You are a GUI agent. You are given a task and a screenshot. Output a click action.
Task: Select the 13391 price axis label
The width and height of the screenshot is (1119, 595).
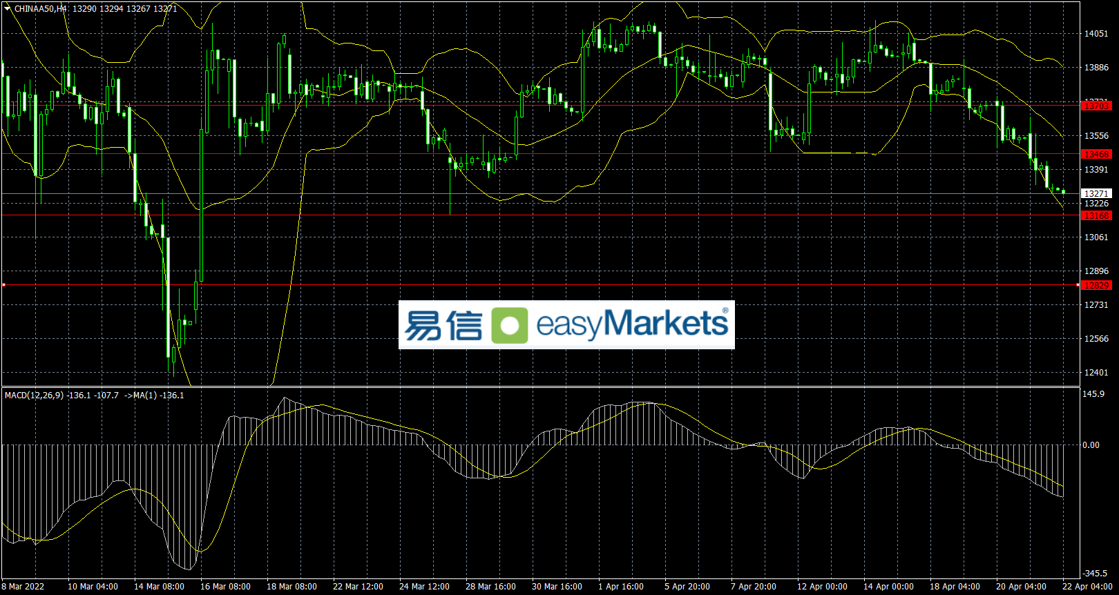(1096, 170)
